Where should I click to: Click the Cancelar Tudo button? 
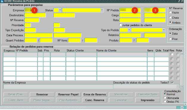point(148,95)
